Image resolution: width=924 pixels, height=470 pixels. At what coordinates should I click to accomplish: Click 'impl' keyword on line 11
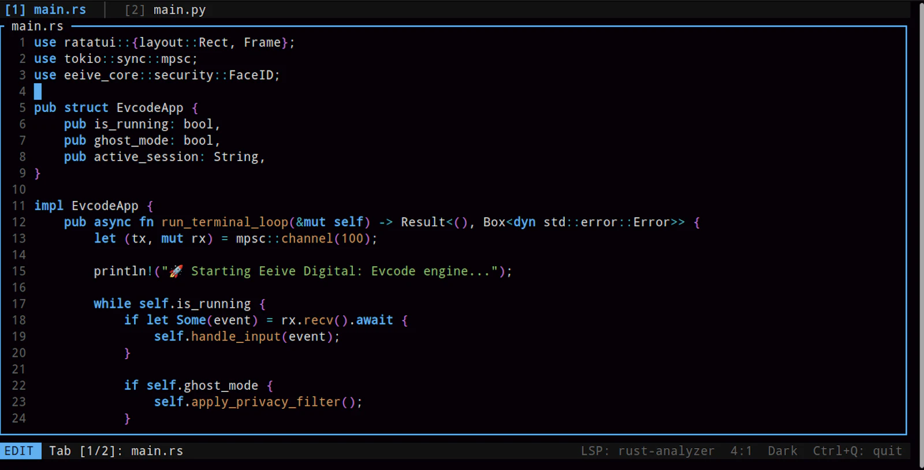pos(49,206)
